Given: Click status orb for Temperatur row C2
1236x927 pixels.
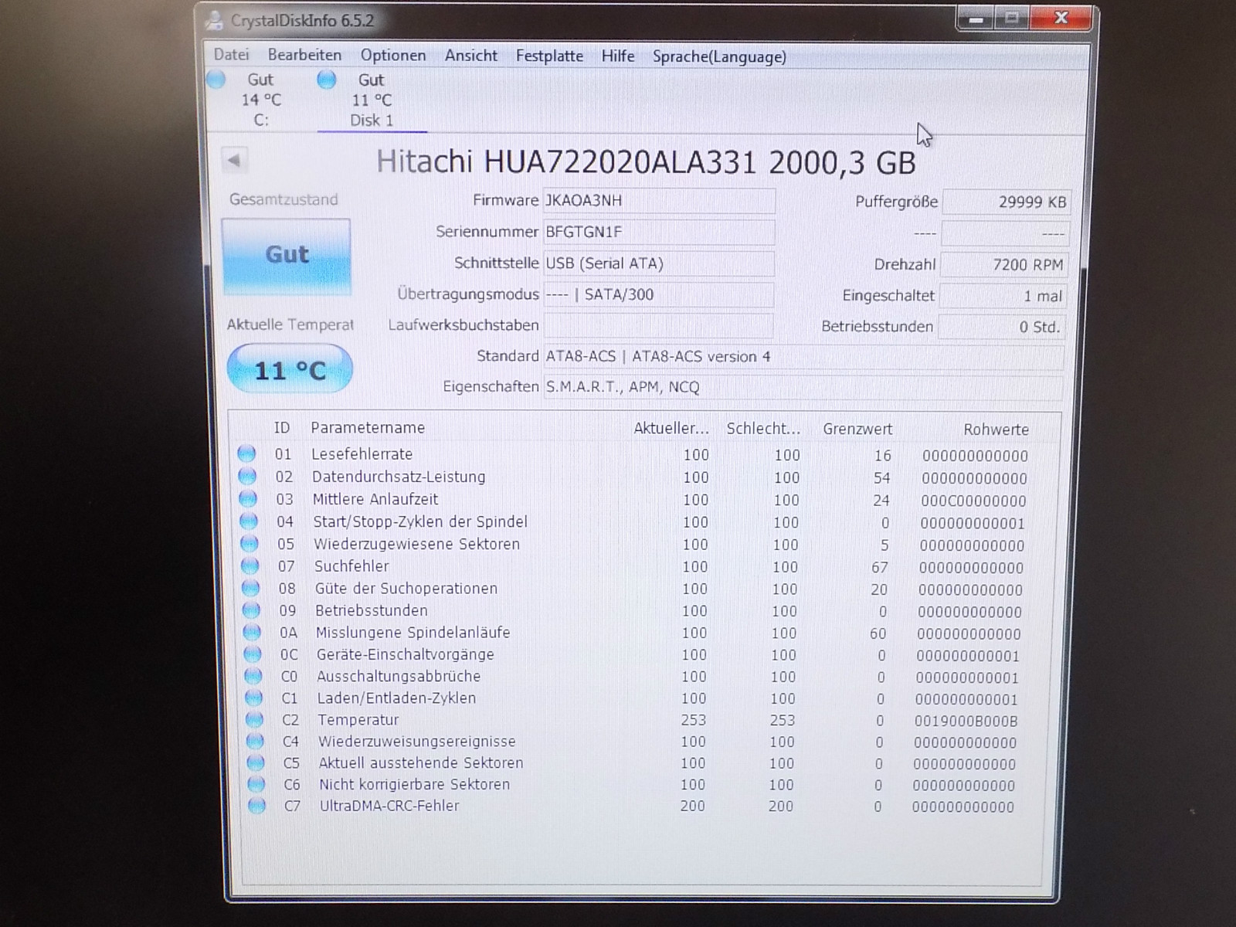Looking at the screenshot, I should 254,719.
